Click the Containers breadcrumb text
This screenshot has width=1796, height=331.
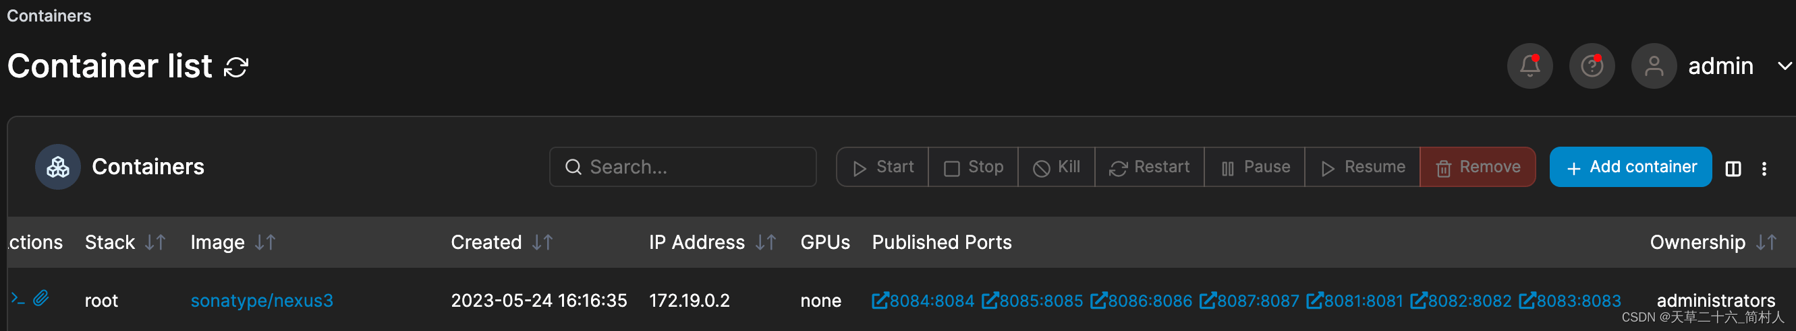(49, 16)
